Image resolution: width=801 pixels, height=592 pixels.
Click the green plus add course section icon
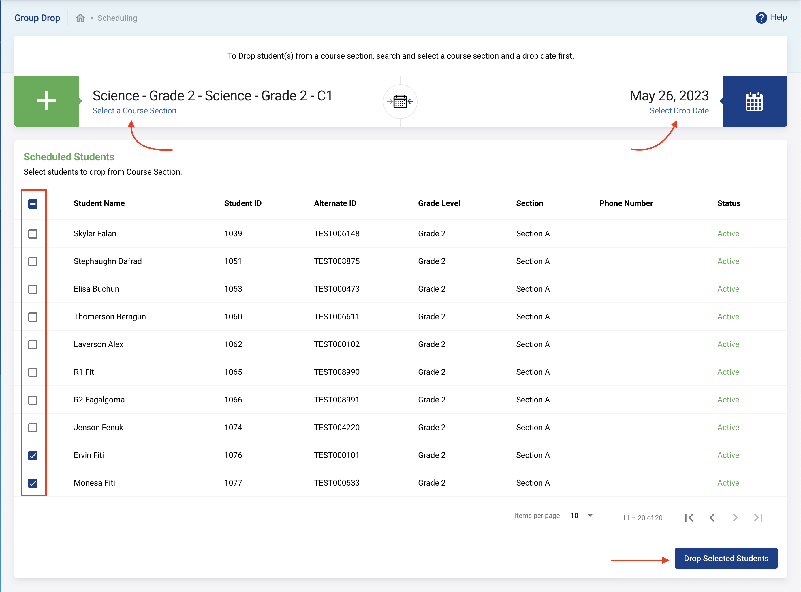pos(46,101)
